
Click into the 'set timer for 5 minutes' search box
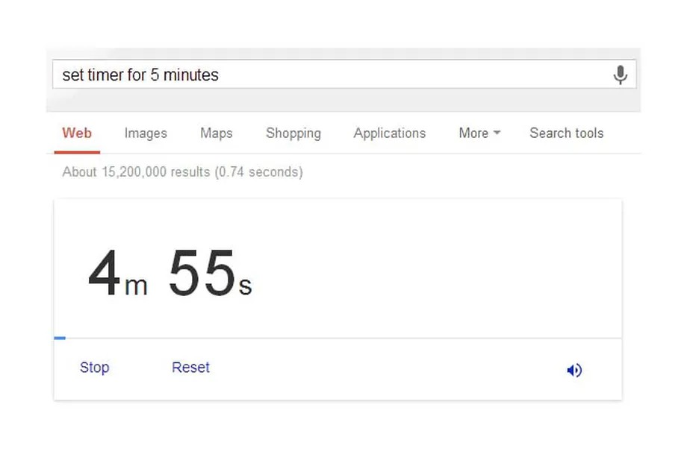pos(344,75)
